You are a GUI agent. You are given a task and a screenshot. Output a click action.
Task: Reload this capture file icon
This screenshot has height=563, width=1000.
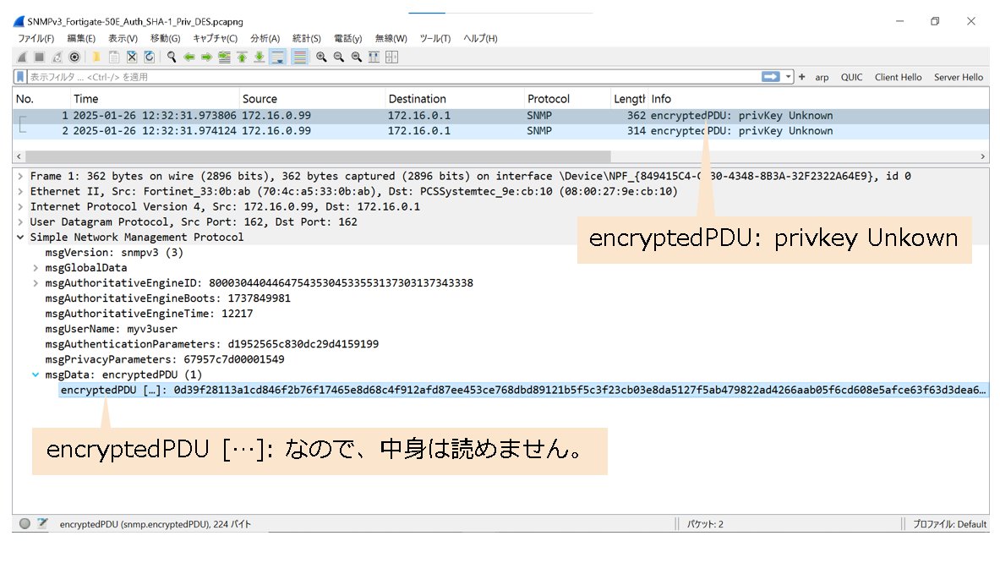150,57
